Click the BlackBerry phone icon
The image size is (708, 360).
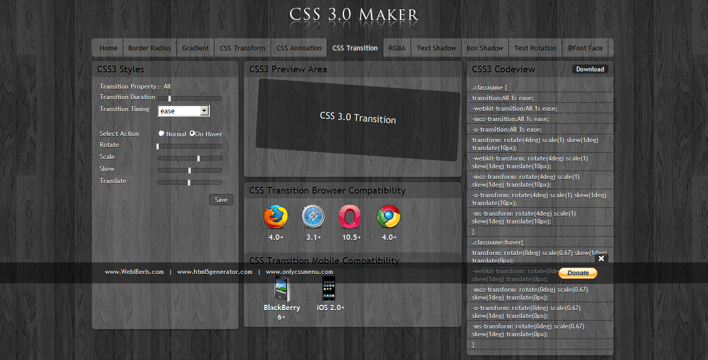(282, 289)
